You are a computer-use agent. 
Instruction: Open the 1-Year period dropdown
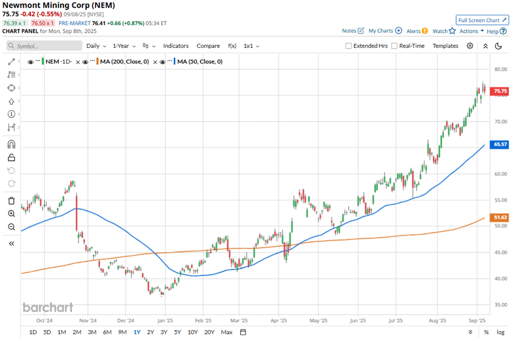(x=124, y=46)
